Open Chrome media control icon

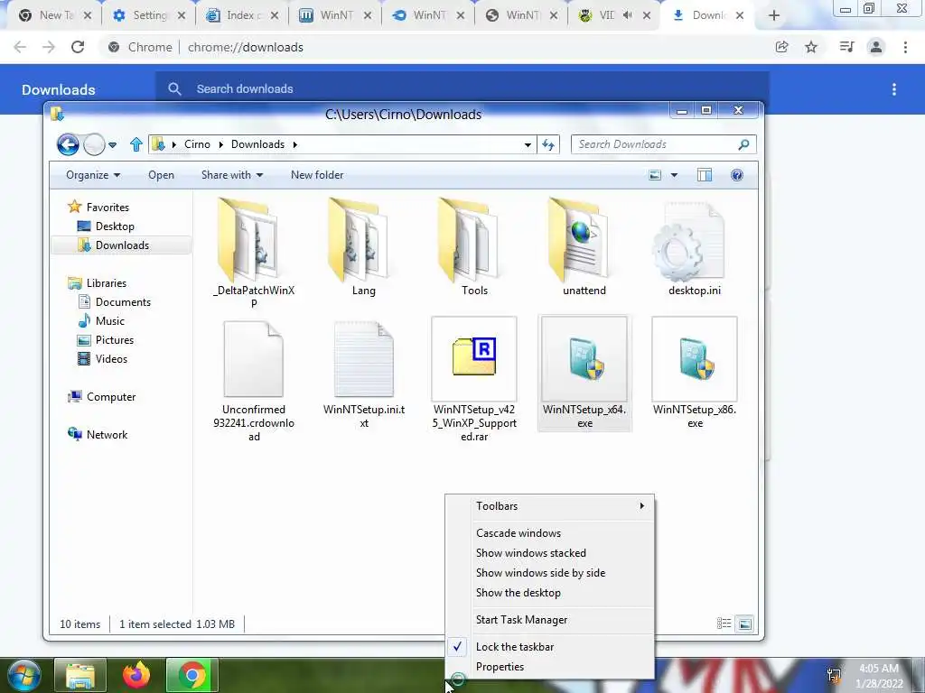tap(846, 47)
